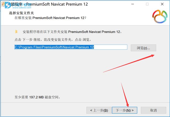Click the blue sdbeta watermark logo
Screen dimensions: 170x117
click(x=8, y=5)
